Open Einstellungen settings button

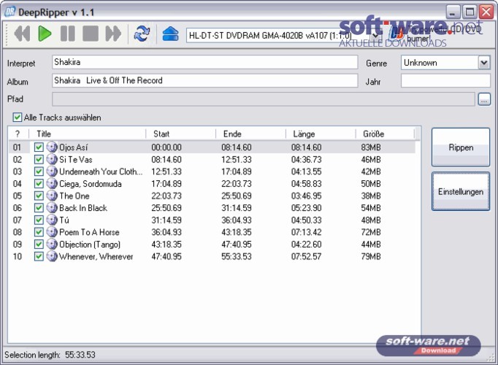pos(461,191)
